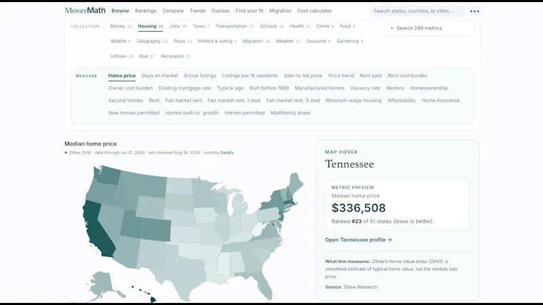Open the Compare section

[173, 11]
